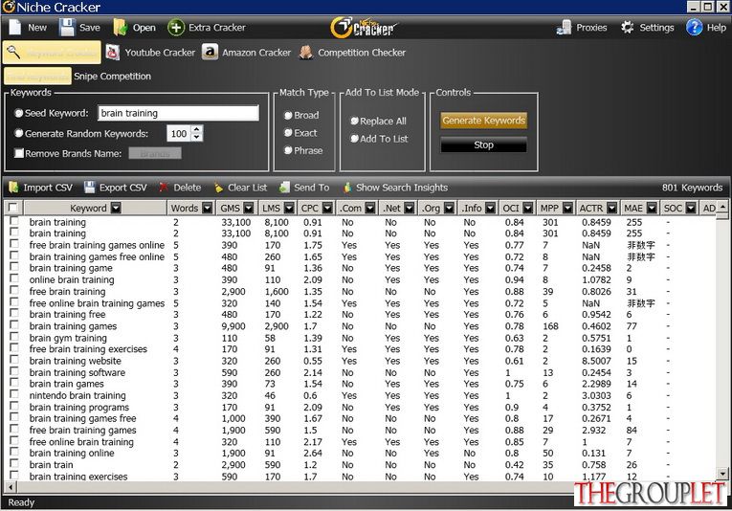Check the select-all checkbox in table header

coord(13,208)
